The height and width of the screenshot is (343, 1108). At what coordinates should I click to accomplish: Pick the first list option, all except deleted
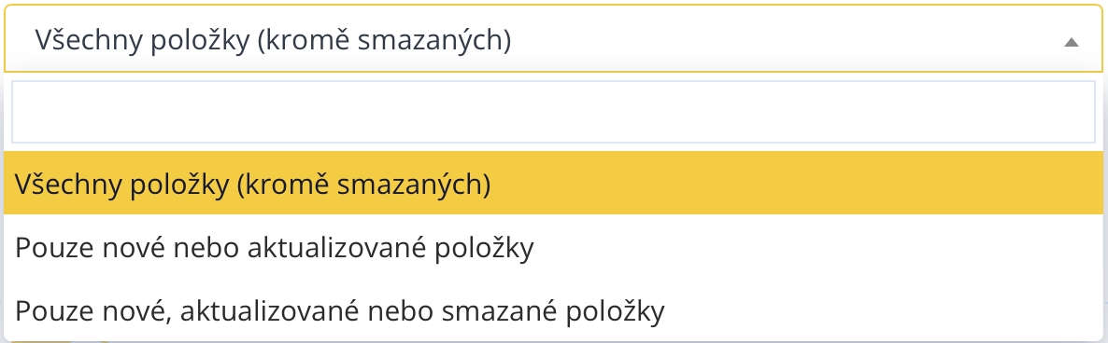tap(553, 183)
